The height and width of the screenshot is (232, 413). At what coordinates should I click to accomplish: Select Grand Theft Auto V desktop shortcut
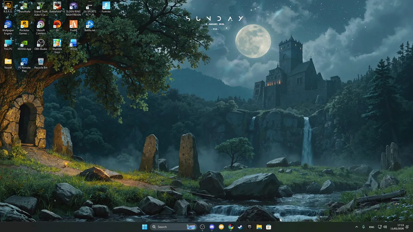[x=41, y=9]
